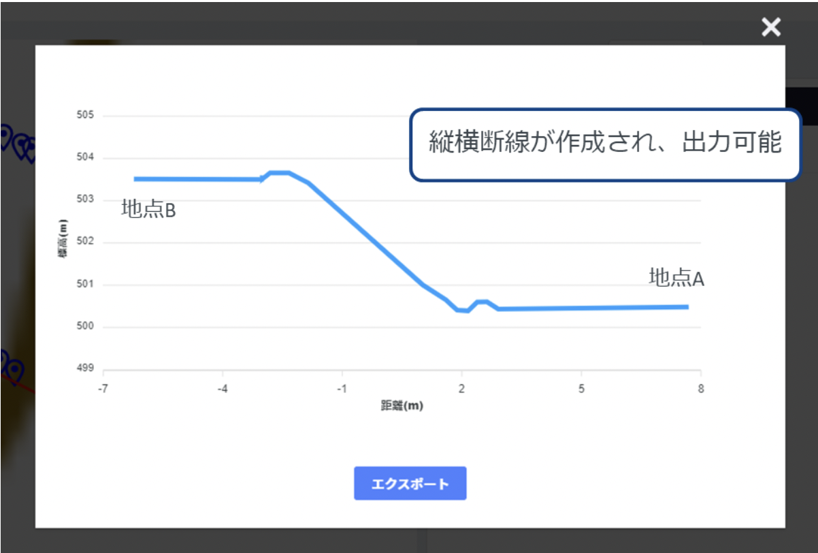Image resolution: width=818 pixels, height=553 pixels.
Task: Click the left end of the blue profile line
Action: 136,179
